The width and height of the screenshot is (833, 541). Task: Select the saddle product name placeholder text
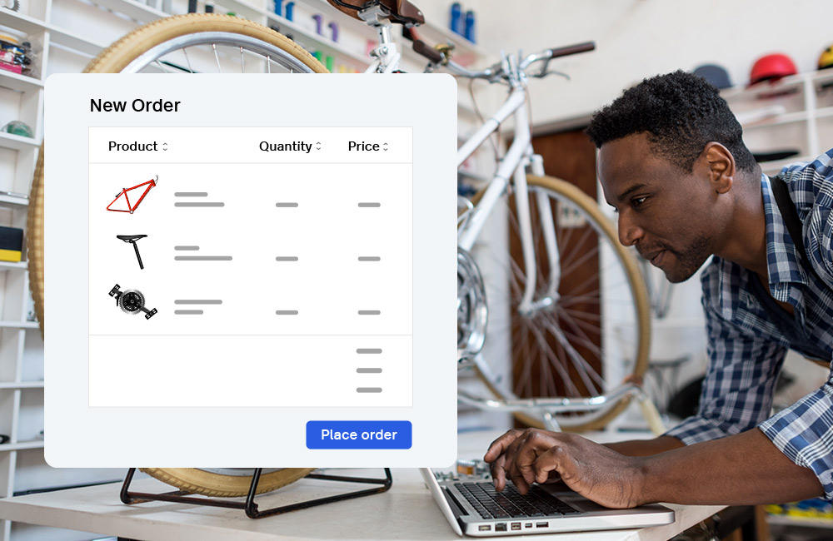tap(203, 253)
